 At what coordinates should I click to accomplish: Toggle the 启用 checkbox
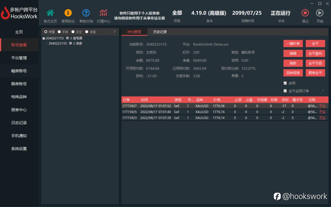pyautogui.click(x=285, y=83)
